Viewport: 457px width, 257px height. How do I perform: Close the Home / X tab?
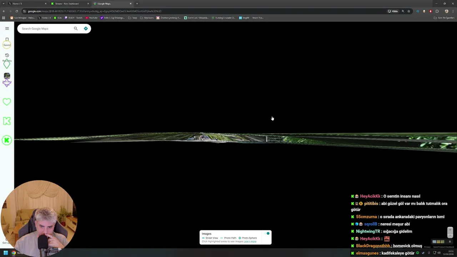click(46, 4)
